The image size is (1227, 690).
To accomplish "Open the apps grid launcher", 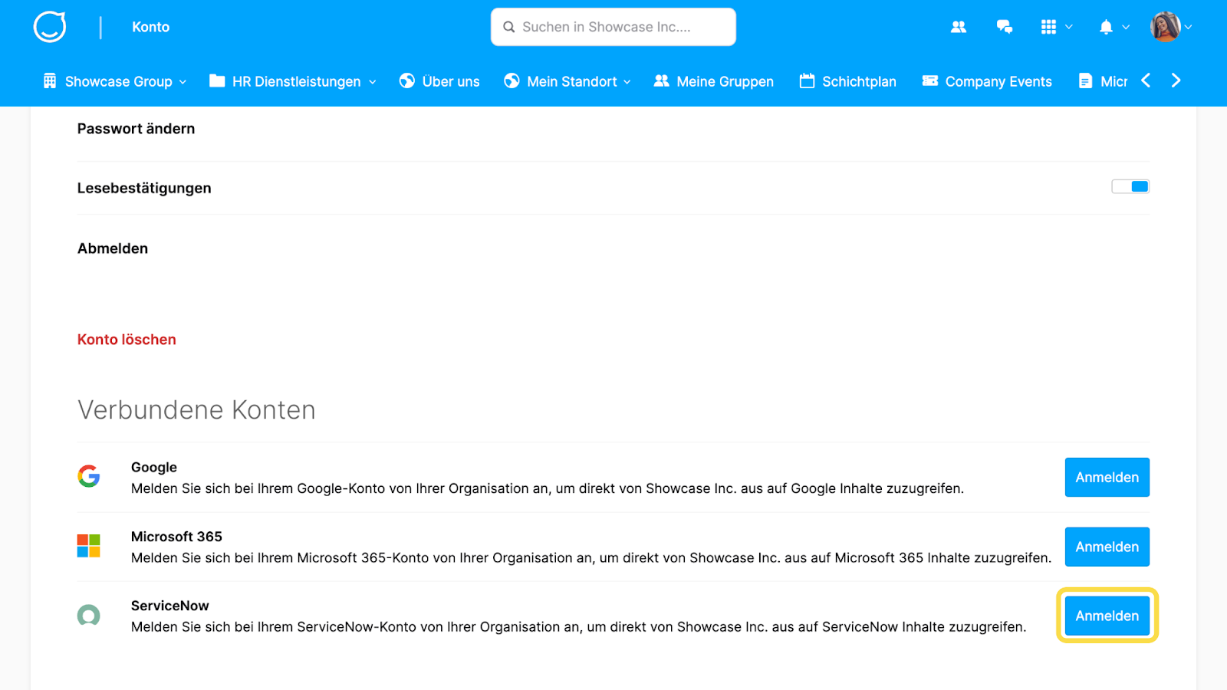I will [x=1048, y=27].
